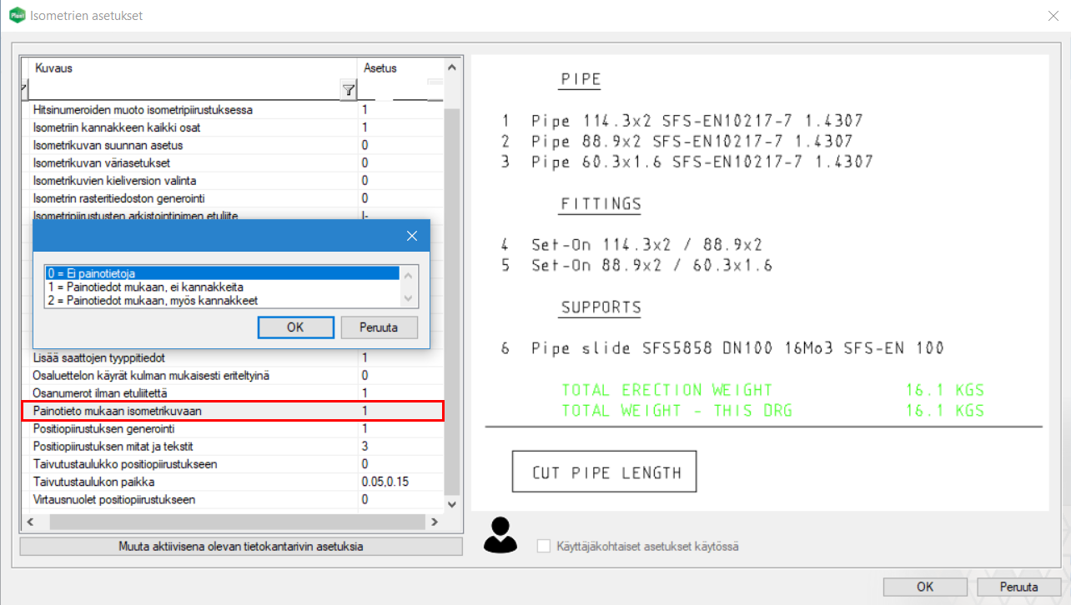The width and height of the screenshot is (1071, 605).
Task: Click the user profile silhouette icon
Action: [x=500, y=535]
